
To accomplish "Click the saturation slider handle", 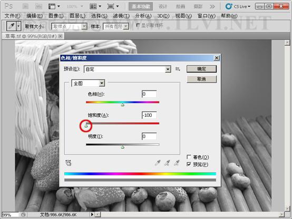I will click(86, 126).
